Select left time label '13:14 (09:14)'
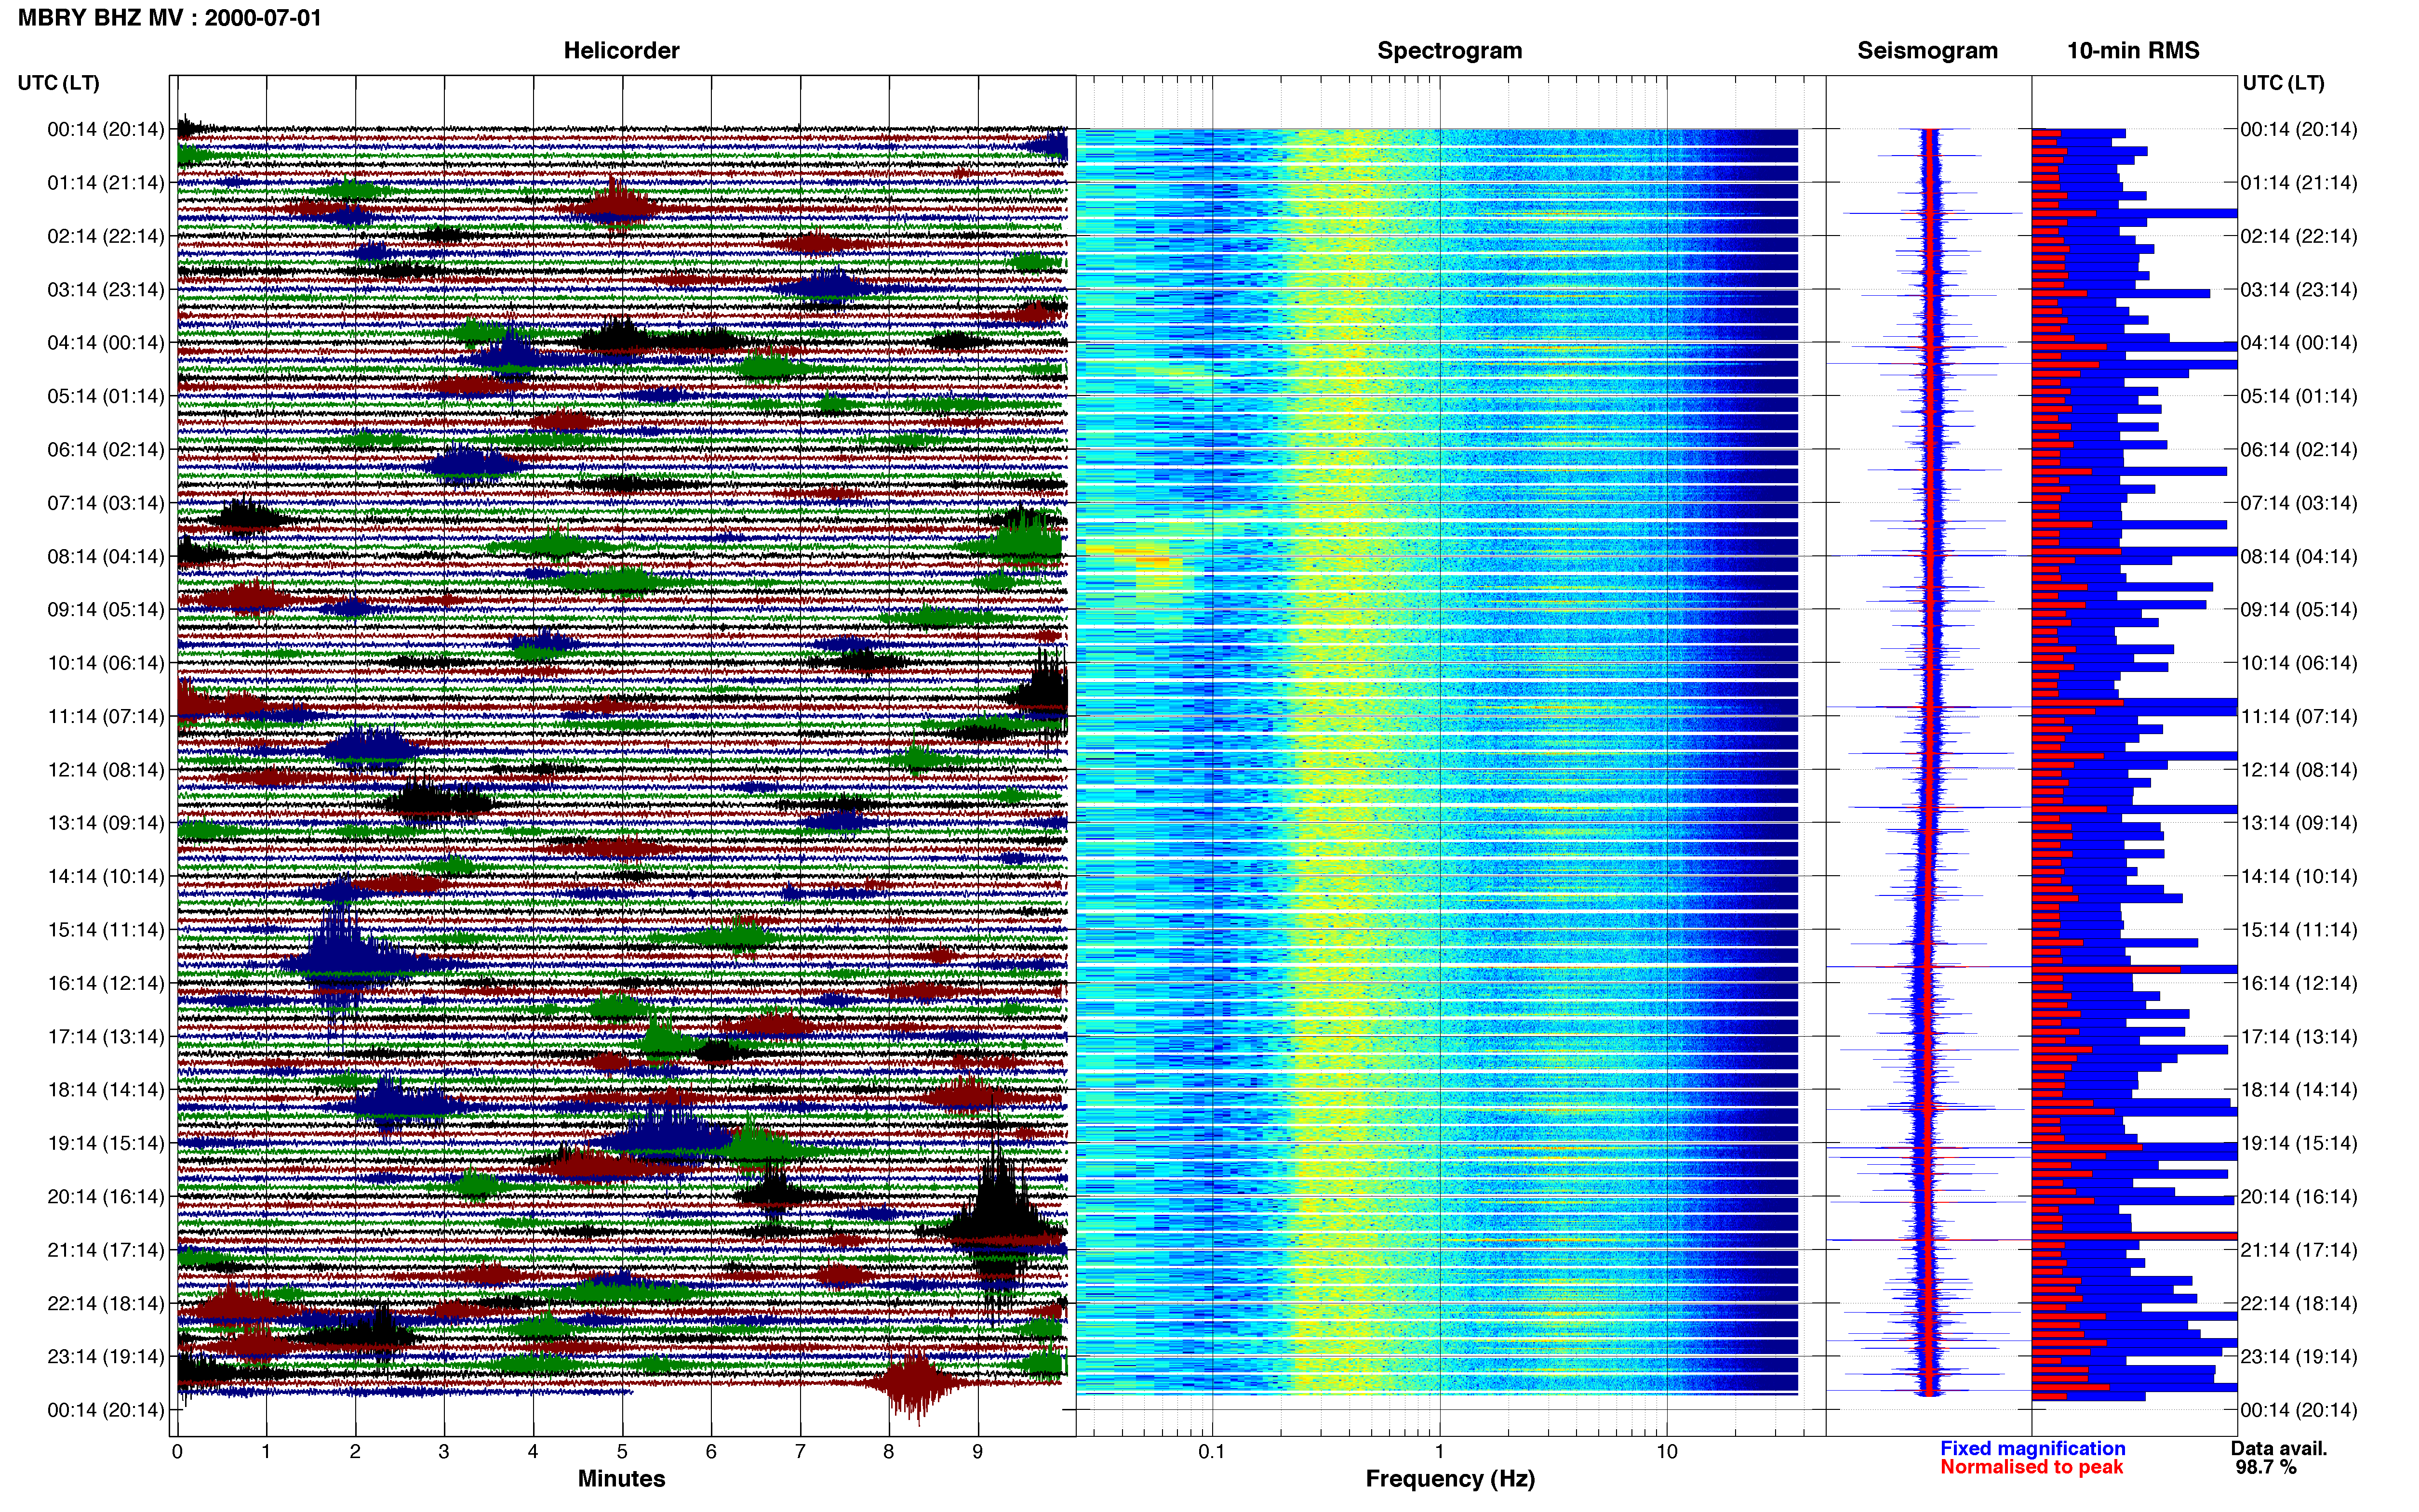Image resolution: width=2419 pixels, height=1512 pixels. pos(105,822)
